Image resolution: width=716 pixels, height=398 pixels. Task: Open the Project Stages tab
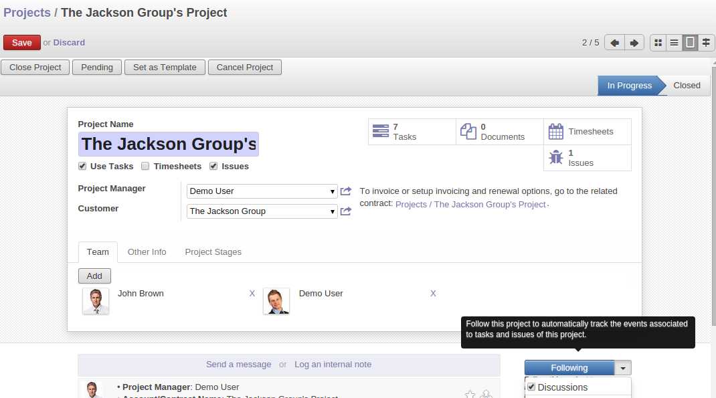tap(213, 252)
